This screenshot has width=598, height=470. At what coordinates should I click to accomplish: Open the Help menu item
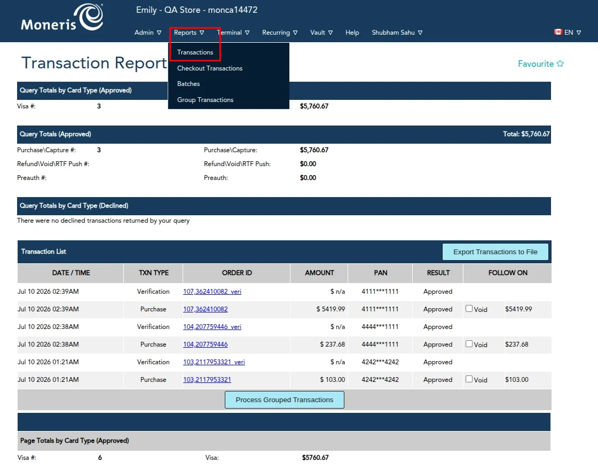(352, 33)
